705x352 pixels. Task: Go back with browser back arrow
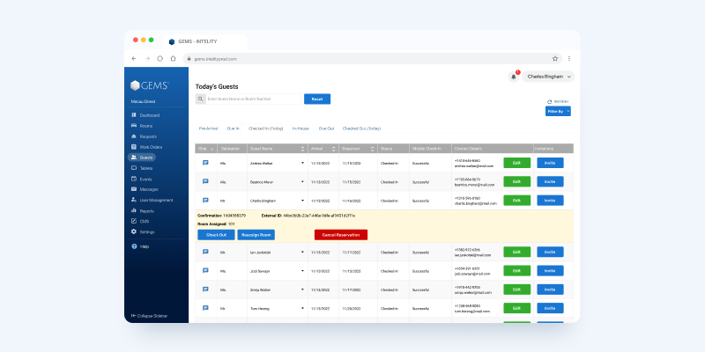(134, 59)
